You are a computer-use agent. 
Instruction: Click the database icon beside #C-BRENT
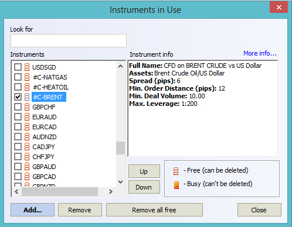click(x=27, y=97)
